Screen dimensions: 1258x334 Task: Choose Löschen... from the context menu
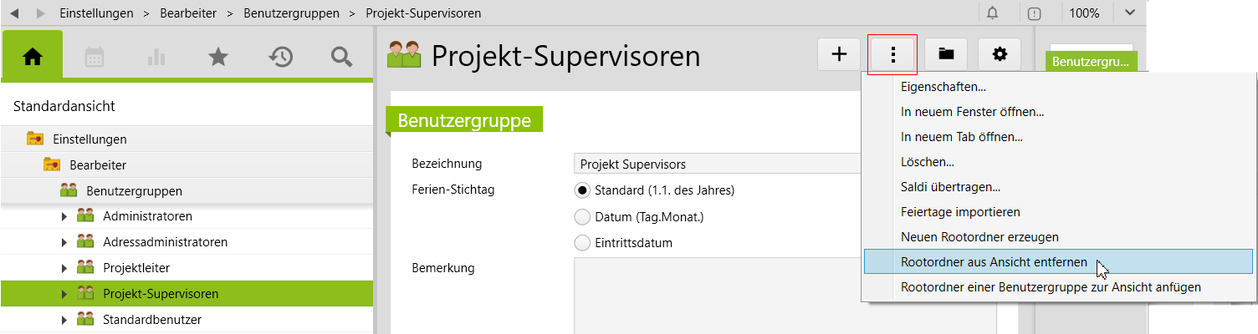point(928,162)
